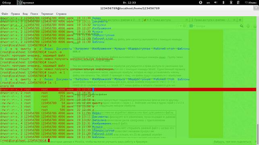Screen dimensions: 259x145
Task: Open the Bluetooth status icon
Action: point(223,2)
